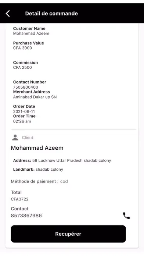144x256 pixels.
Task: Click the commission amount CFA 2500
Action: point(22,67)
